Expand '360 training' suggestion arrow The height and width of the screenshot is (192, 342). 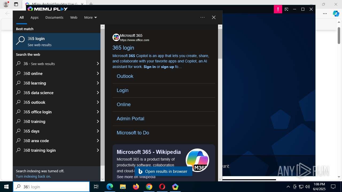pyautogui.click(x=98, y=121)
